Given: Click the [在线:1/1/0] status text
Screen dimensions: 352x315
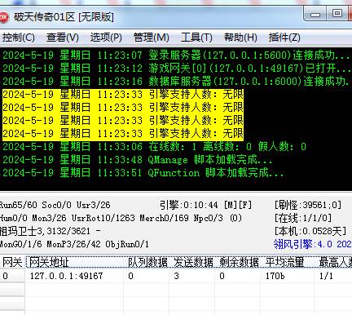Looking at the screenshot, I should [303, 218].
